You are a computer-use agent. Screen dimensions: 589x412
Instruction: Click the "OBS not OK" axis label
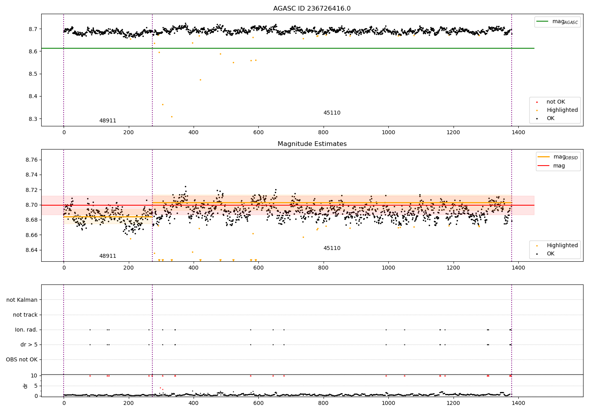pos(22,359)
